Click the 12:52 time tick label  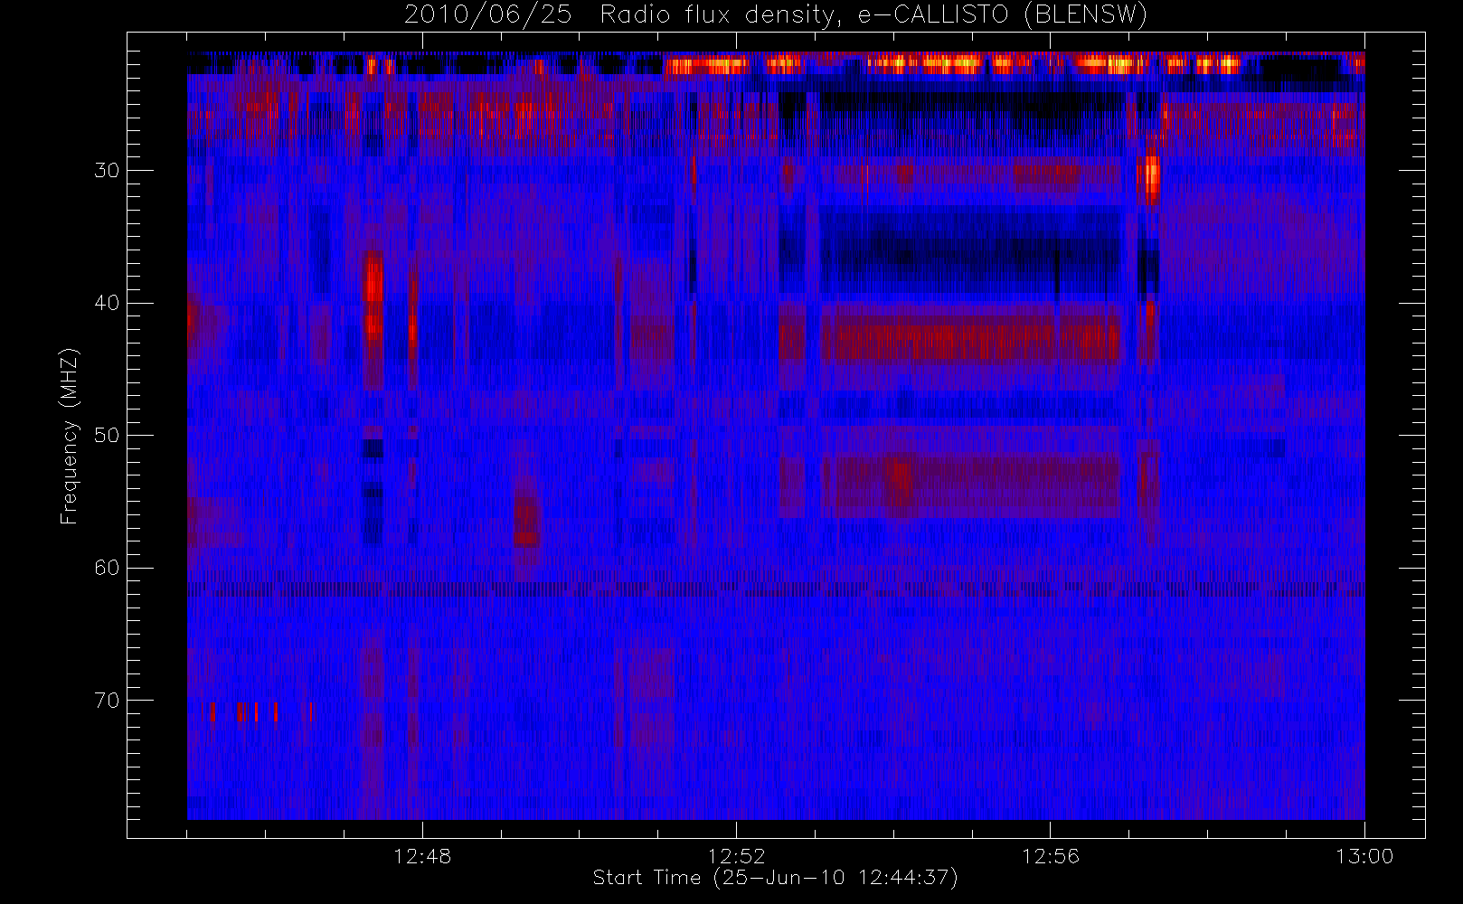click(x=736, y=856)
